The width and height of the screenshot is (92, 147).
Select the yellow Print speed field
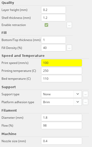click(62, 63)
